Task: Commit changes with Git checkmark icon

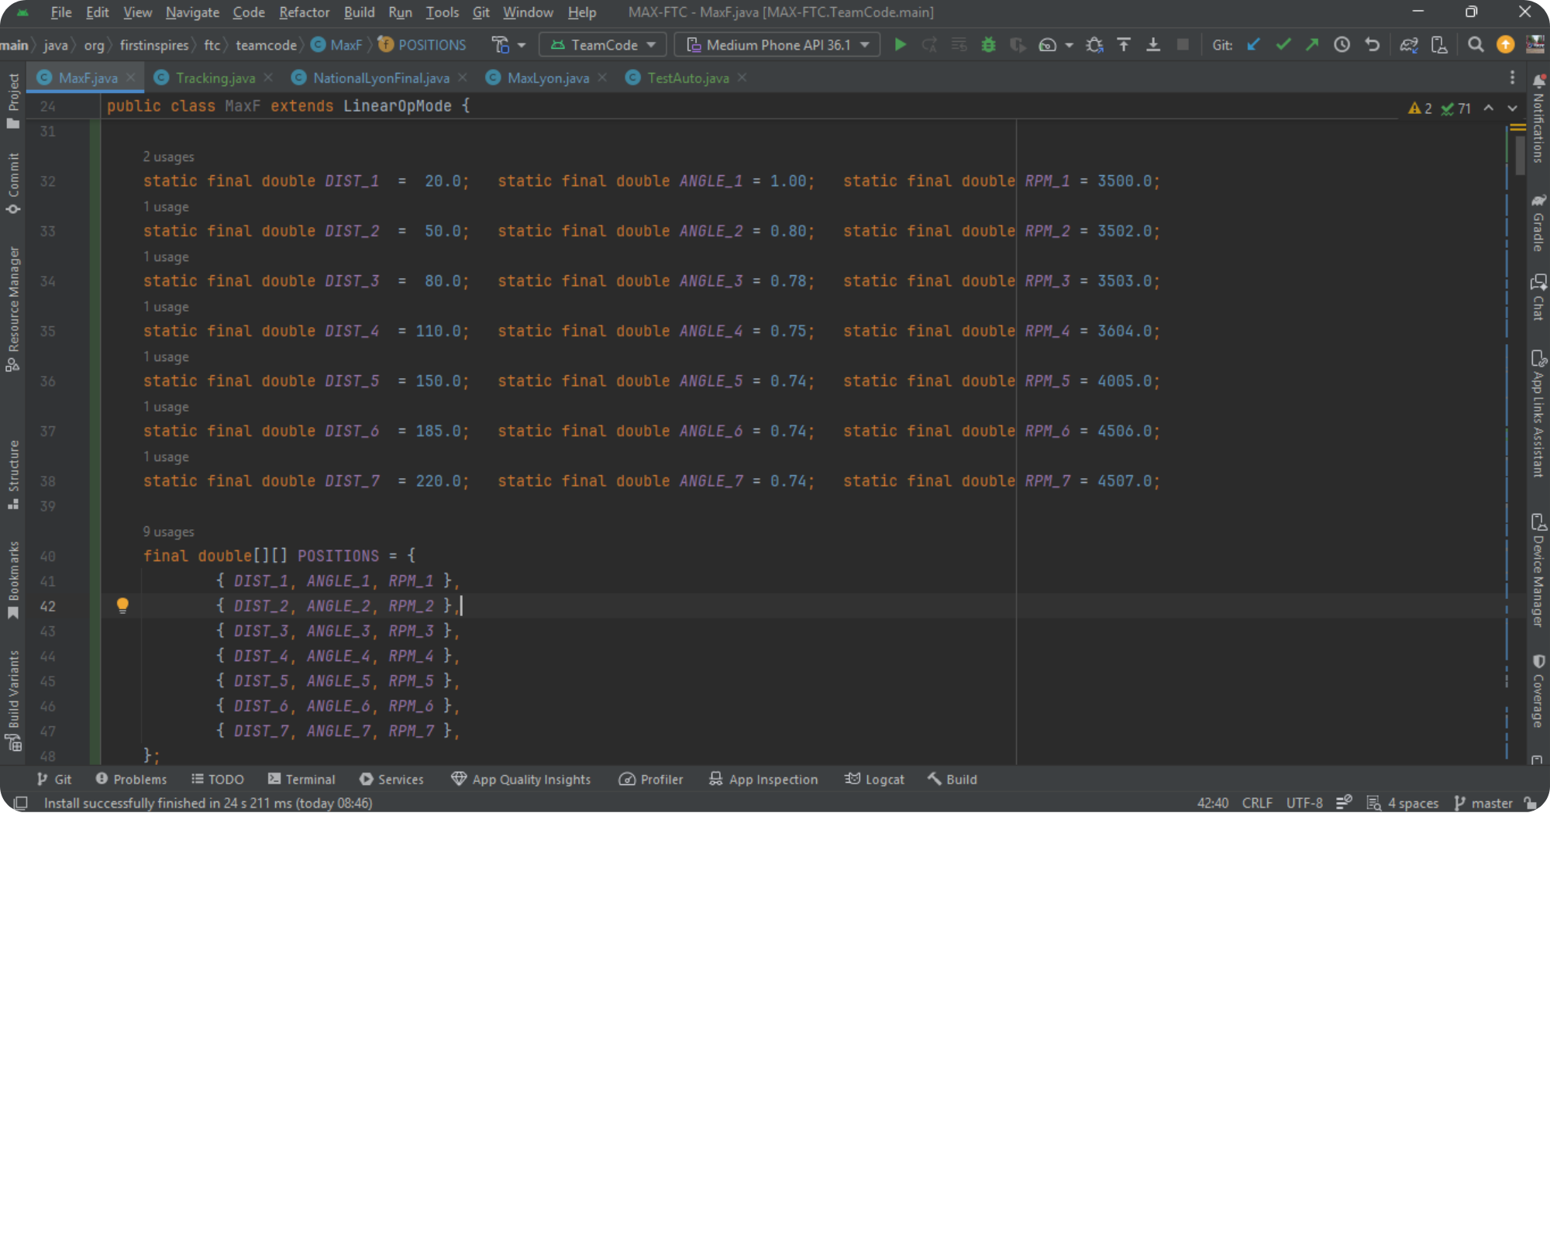Action: click(x=1283, y=45)
